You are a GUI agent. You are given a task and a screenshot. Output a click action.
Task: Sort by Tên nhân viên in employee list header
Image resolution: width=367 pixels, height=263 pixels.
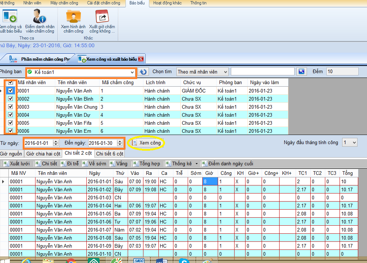(x=77, y=82)
